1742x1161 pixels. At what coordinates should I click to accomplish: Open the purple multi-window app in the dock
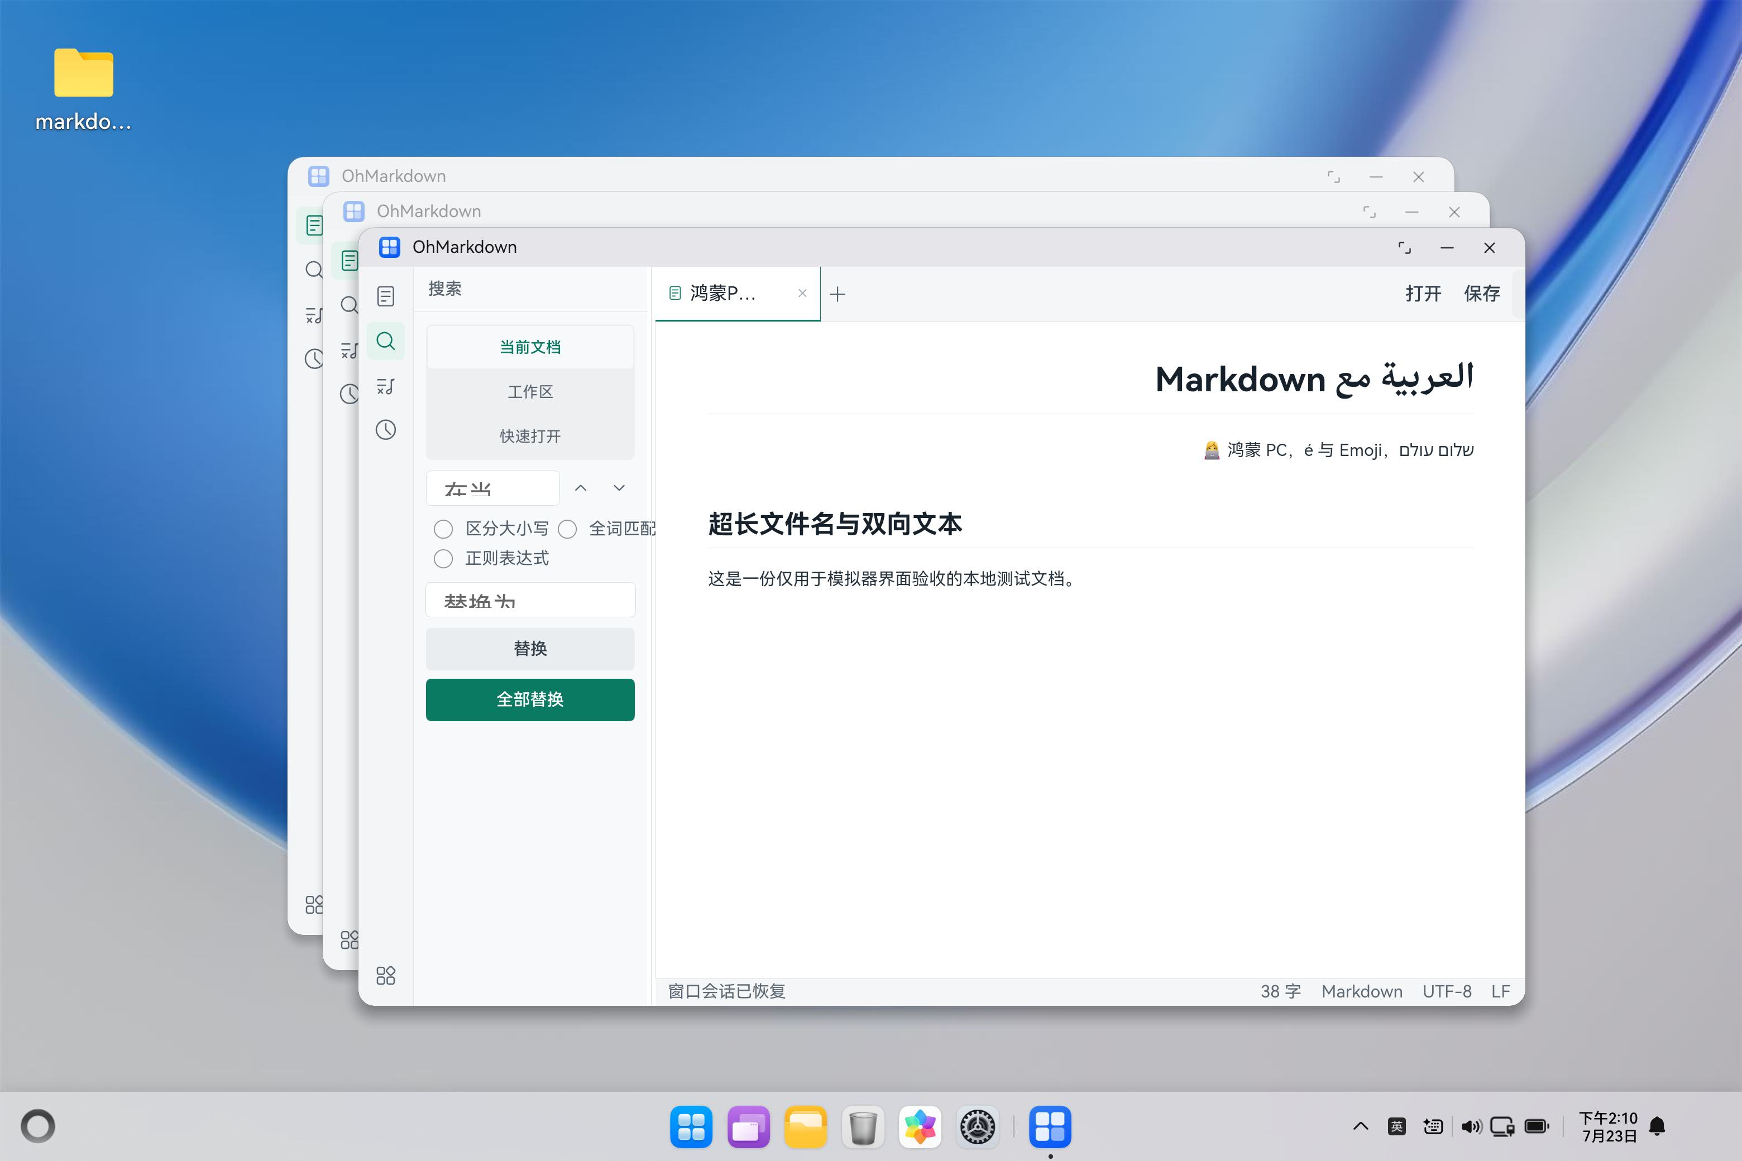coord(748,1127)
